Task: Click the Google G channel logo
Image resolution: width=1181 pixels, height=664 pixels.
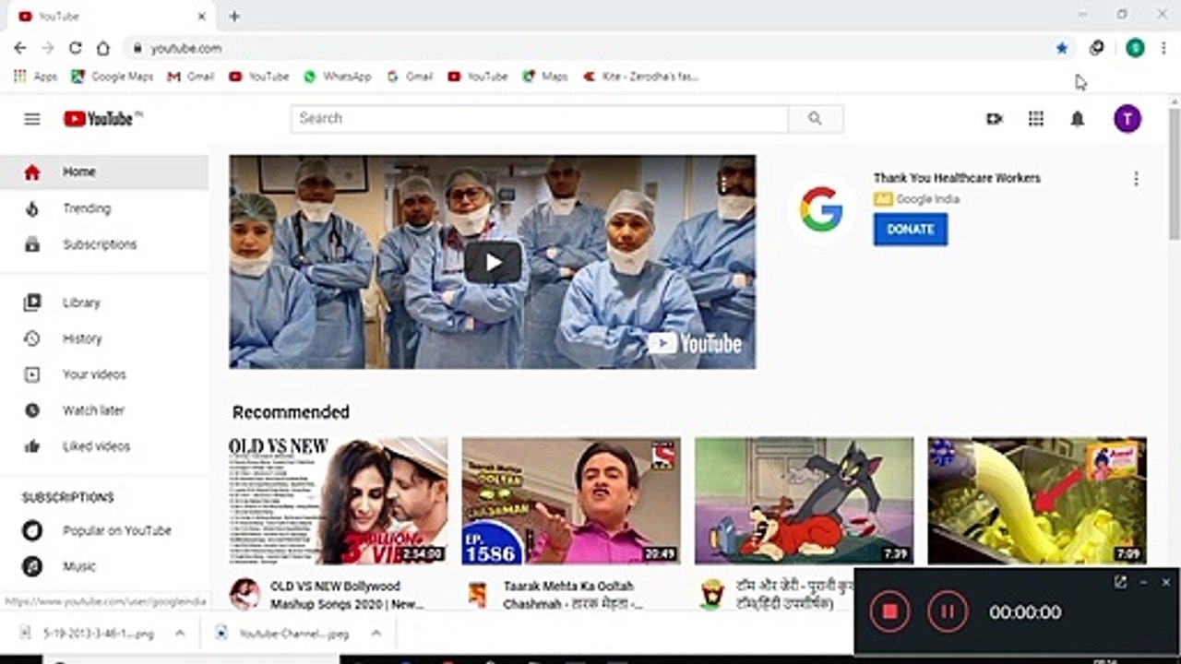Action: click(821, 209)
